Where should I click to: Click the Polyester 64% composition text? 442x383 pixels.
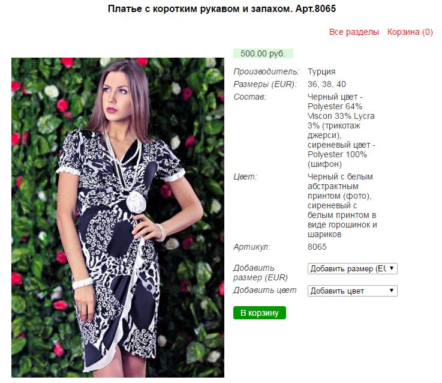pos(335,106)
